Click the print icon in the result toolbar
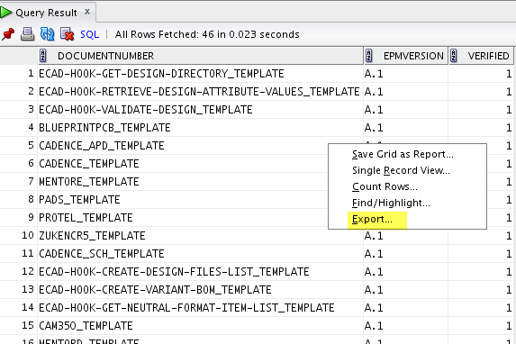Screen dimensions: 516x344 [28, 34]
